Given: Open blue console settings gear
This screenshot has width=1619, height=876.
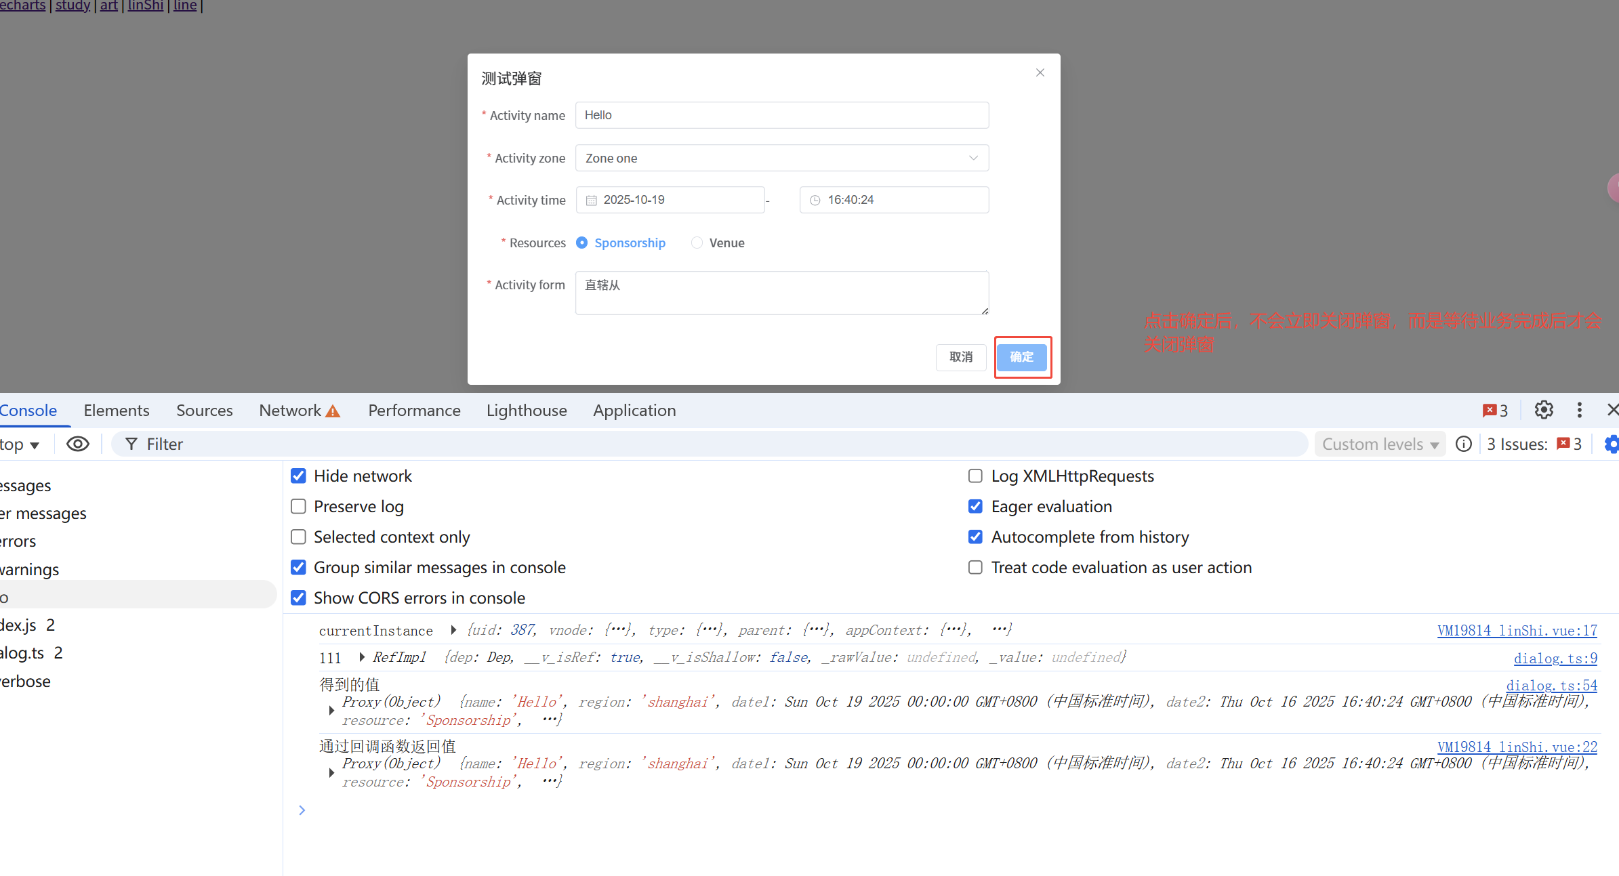Looking at the screenshot, I should pyautogui.click(x=1612, y=444).
